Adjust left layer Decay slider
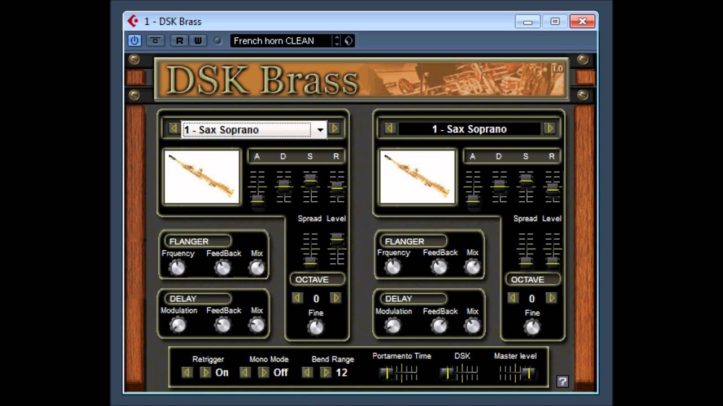Screen dimensions: 723x406 284,185
